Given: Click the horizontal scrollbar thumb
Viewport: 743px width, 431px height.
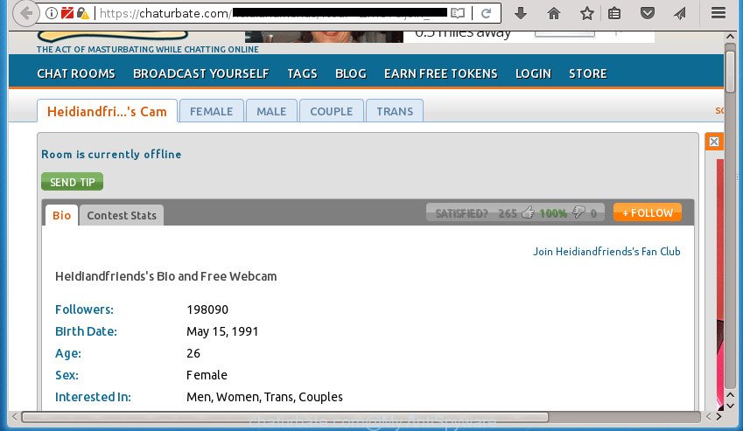Looking at the screenshot, I should pos(284,417).
